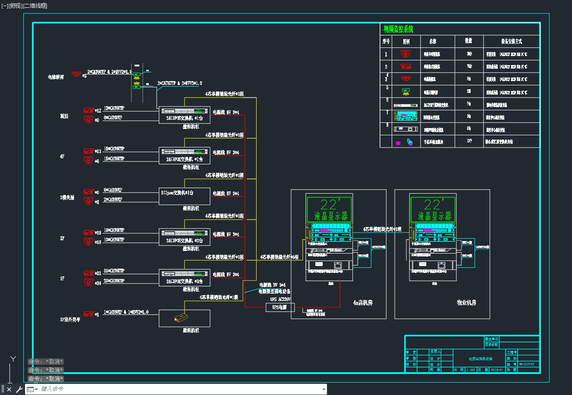The height and width of the screenshot is (395, 572).
Task: Select legend row 5 green device symbol
Action: [x=405, y=91]
